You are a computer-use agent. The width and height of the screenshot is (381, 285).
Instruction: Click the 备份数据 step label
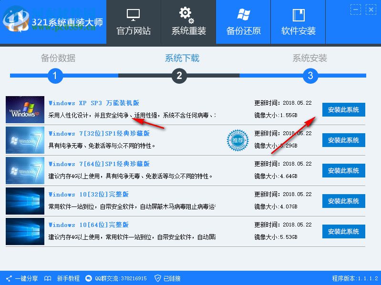(58, 58)
